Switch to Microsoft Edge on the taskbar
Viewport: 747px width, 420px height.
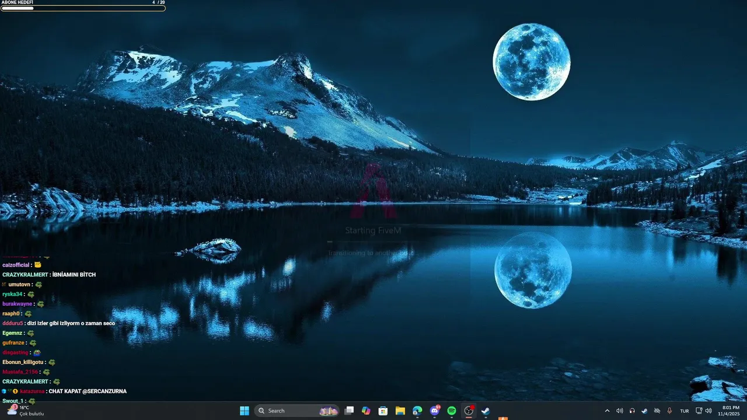pos(417,411)
